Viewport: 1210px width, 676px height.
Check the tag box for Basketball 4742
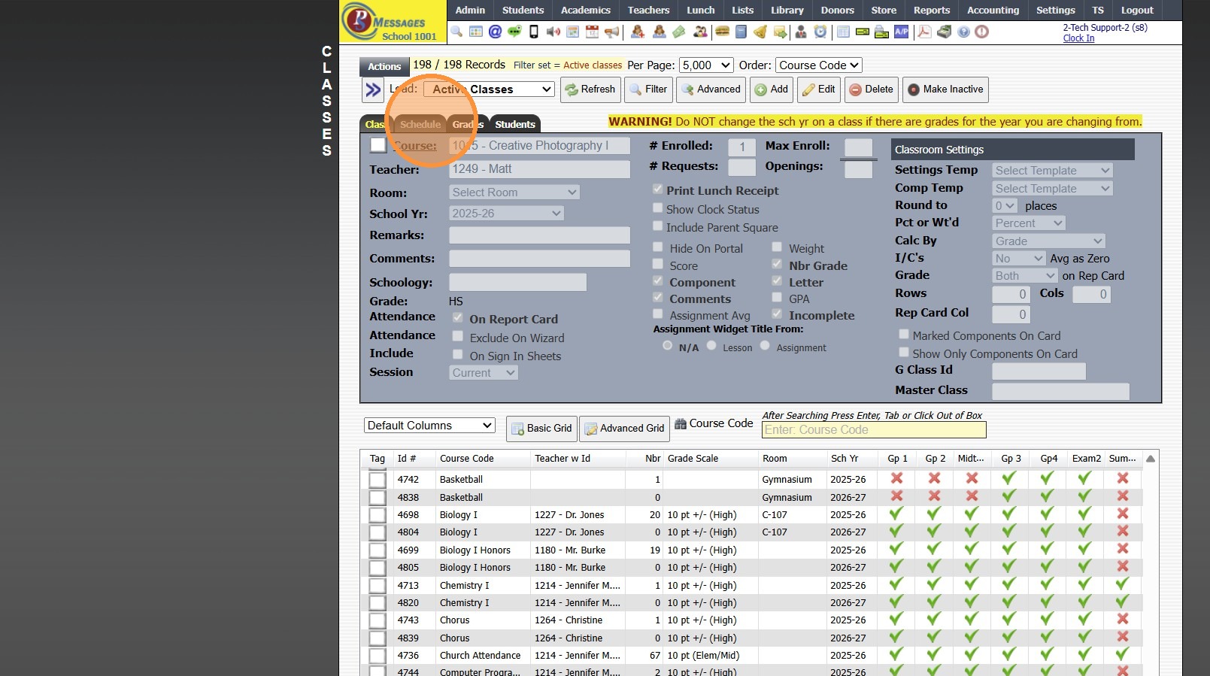378,480
